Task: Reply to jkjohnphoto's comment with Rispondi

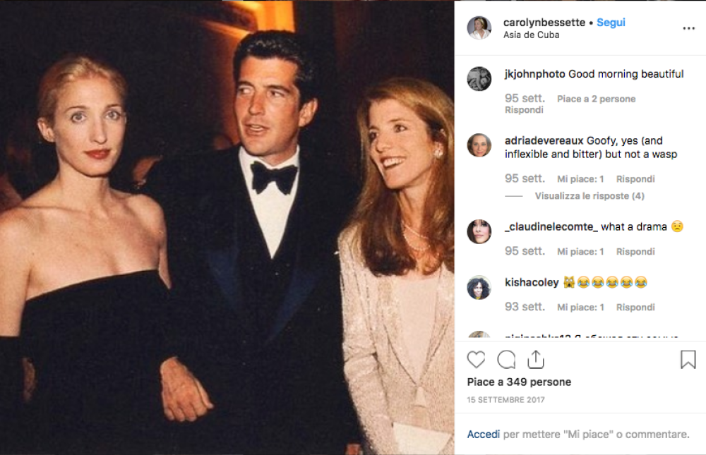Action: point(524,110)
